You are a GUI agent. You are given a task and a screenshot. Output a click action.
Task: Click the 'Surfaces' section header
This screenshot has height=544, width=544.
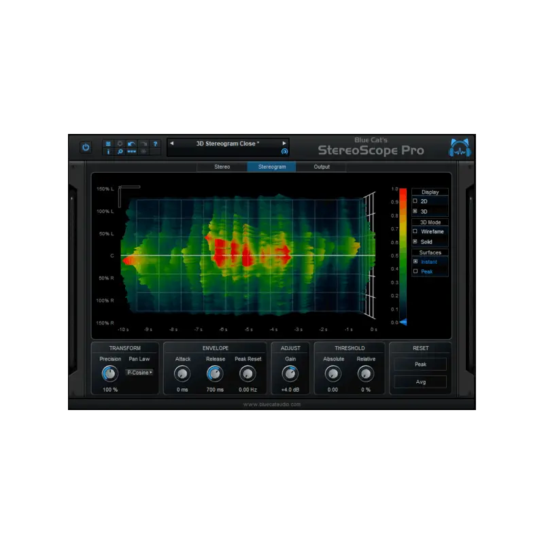pyautogui.click(x=430, y=252)
